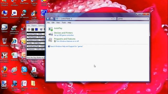Open Help menu in Control Panel
This screenshot has height=94, width=168.
click(69, 23)
